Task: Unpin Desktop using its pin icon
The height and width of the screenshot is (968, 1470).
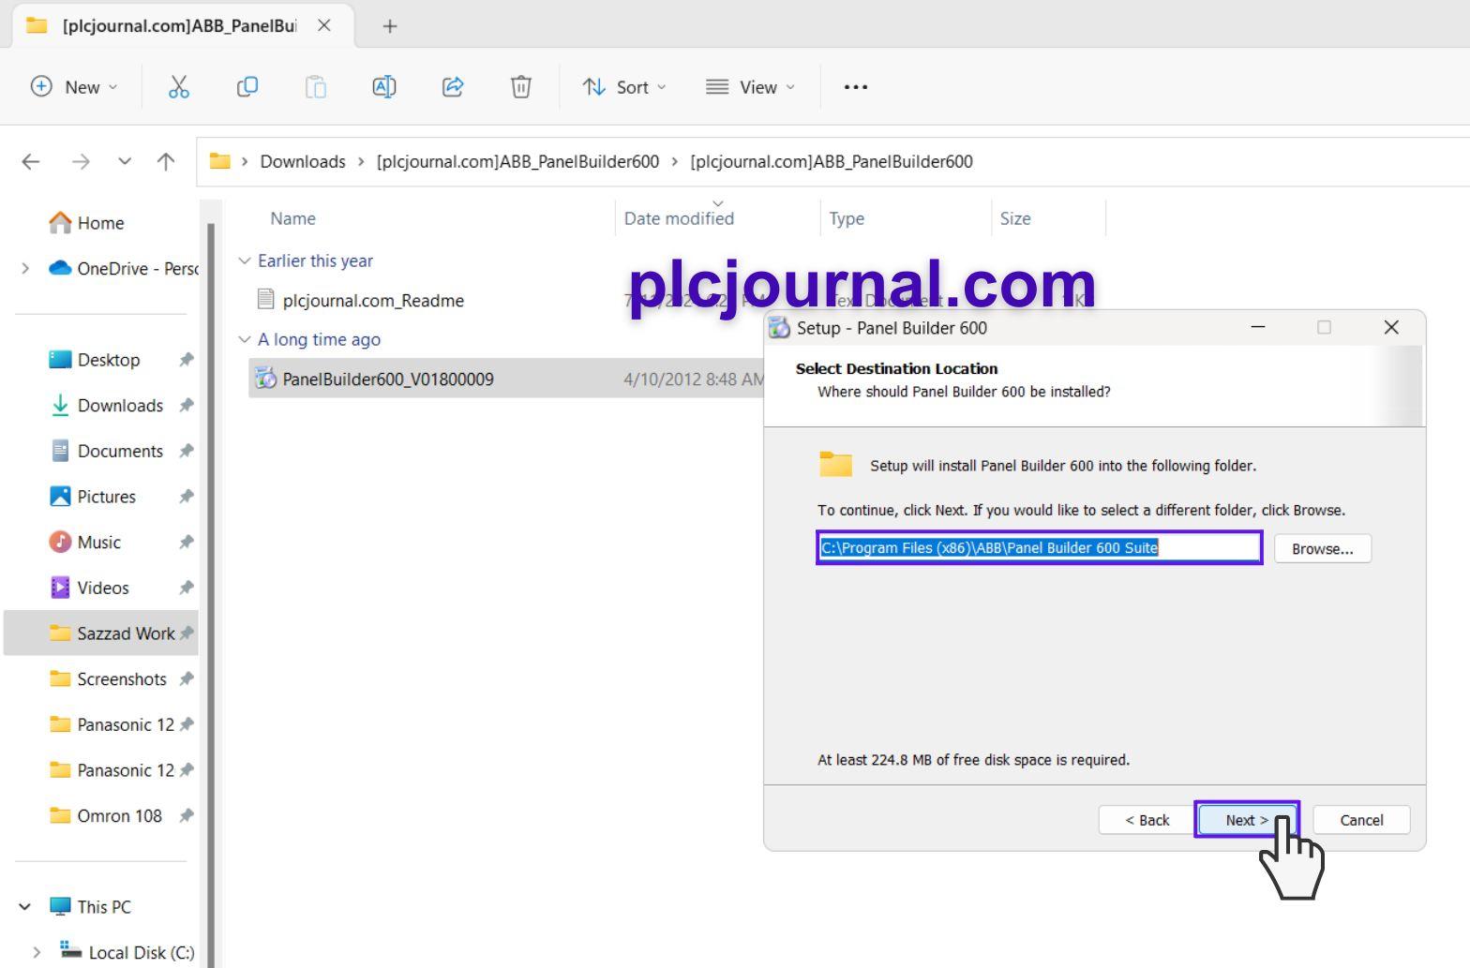Action: 187,360
